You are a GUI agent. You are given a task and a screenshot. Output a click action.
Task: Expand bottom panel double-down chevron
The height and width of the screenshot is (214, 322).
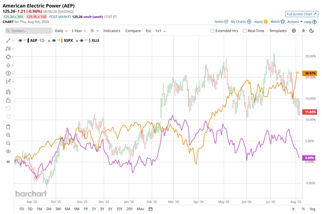point(293,209)
